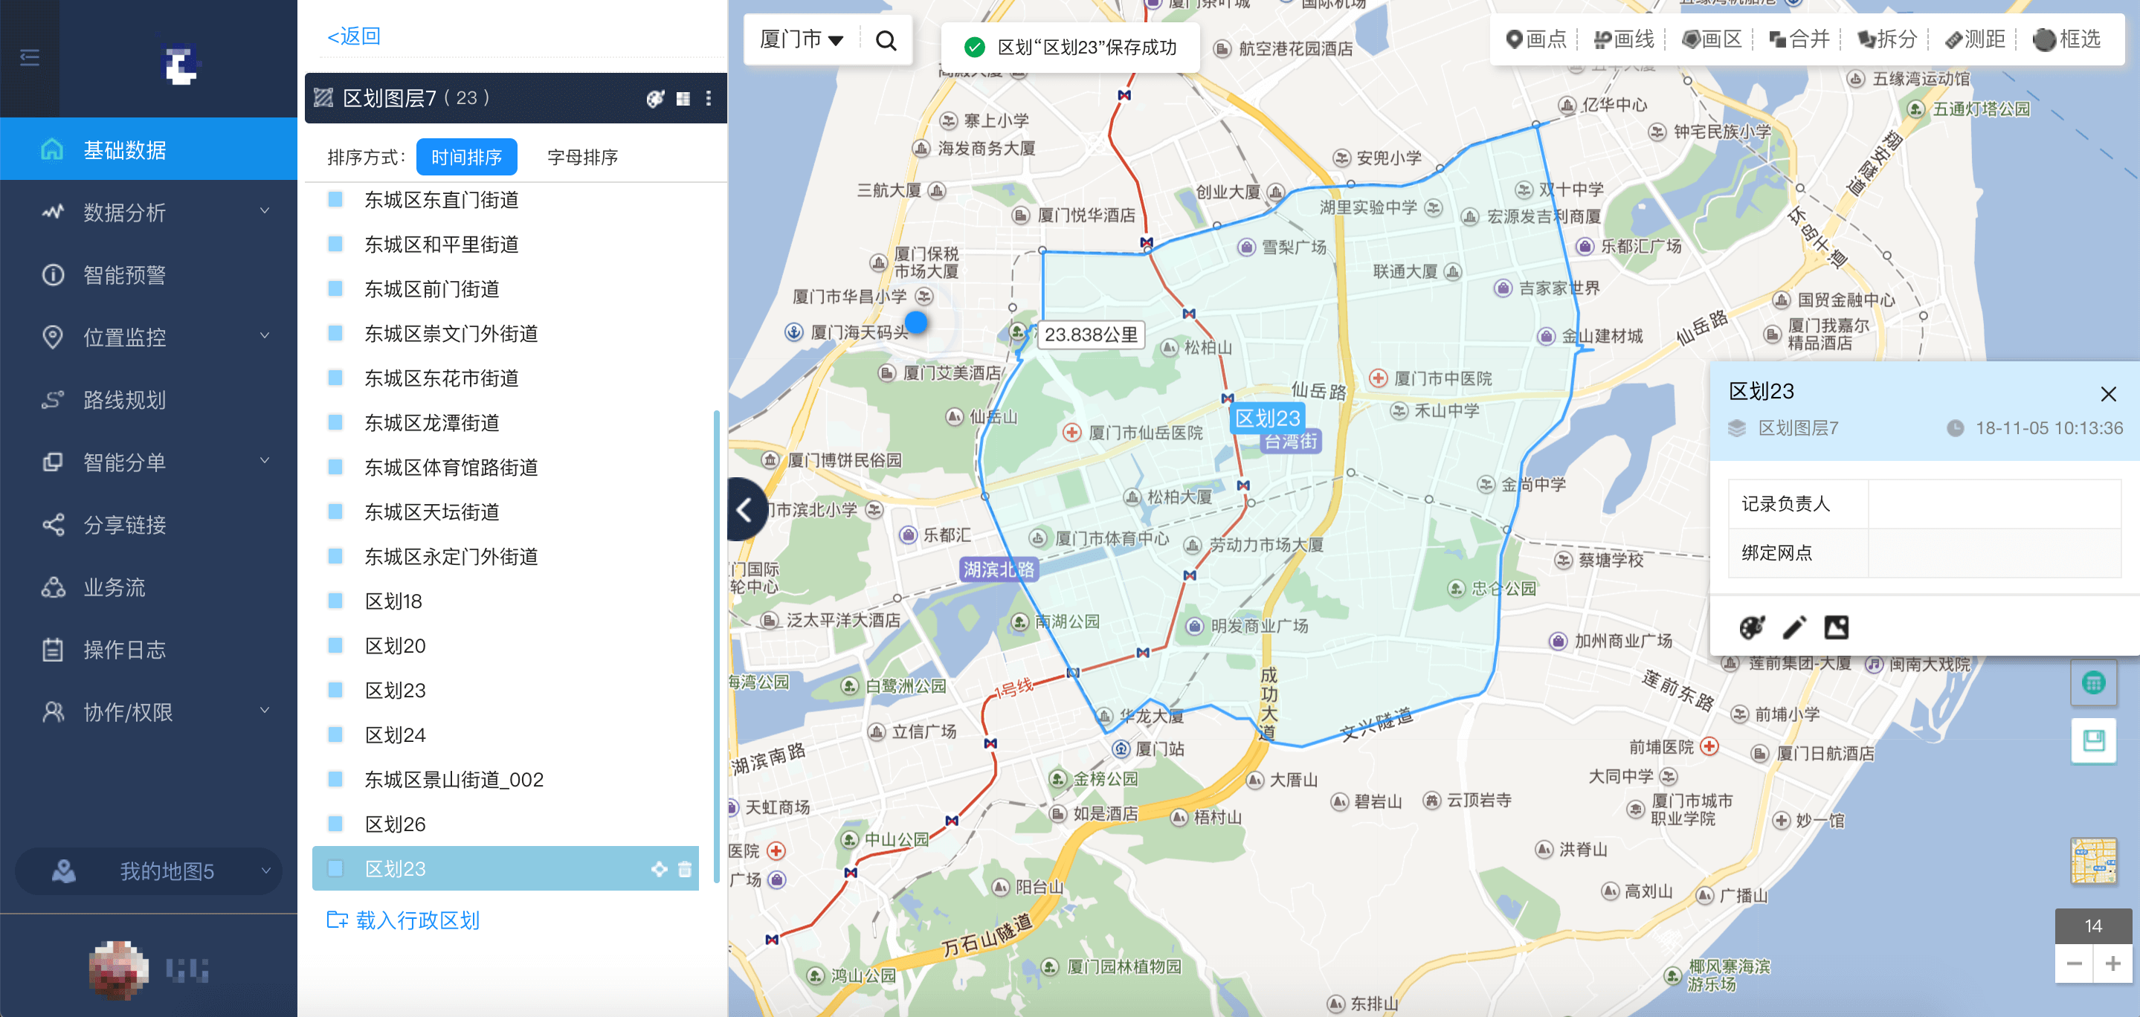Open style palette in 区划23 popup
Image resolution: width=2140 pixels, height=1017 pixels.
[x=1751, y=627]
